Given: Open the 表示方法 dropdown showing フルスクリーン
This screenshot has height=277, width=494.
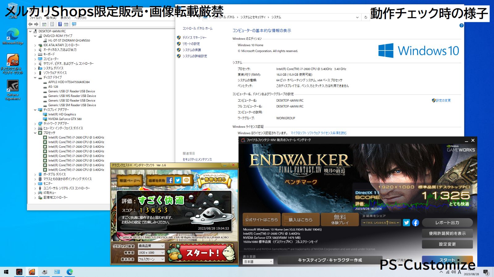Looking at the screenshot, I should 151,259.
